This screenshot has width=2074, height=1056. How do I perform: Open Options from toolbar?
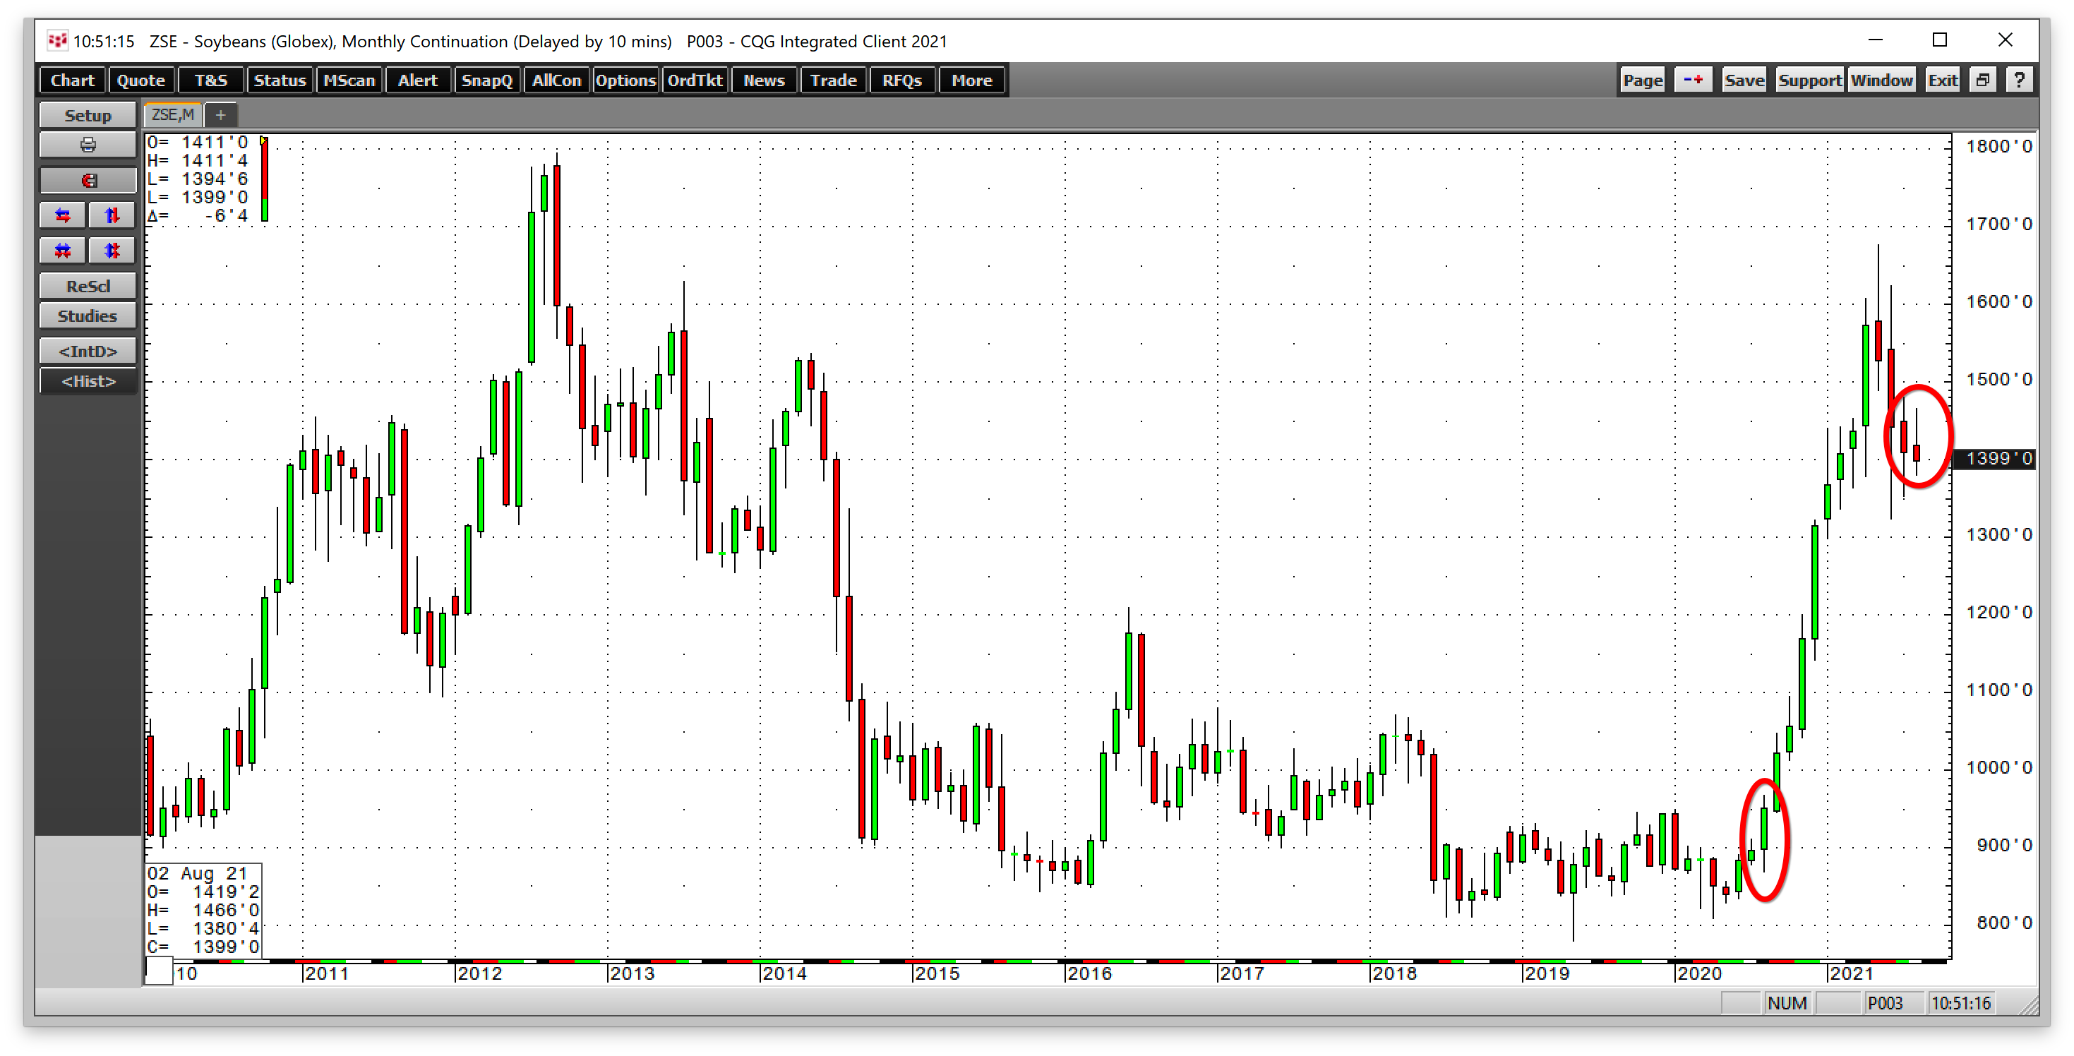pyautogui.click(x=625, y=80)
